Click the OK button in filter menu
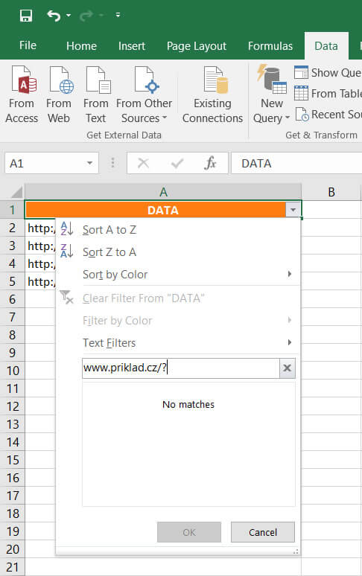Viewport: 362px width, 576px height. point(189,532)
